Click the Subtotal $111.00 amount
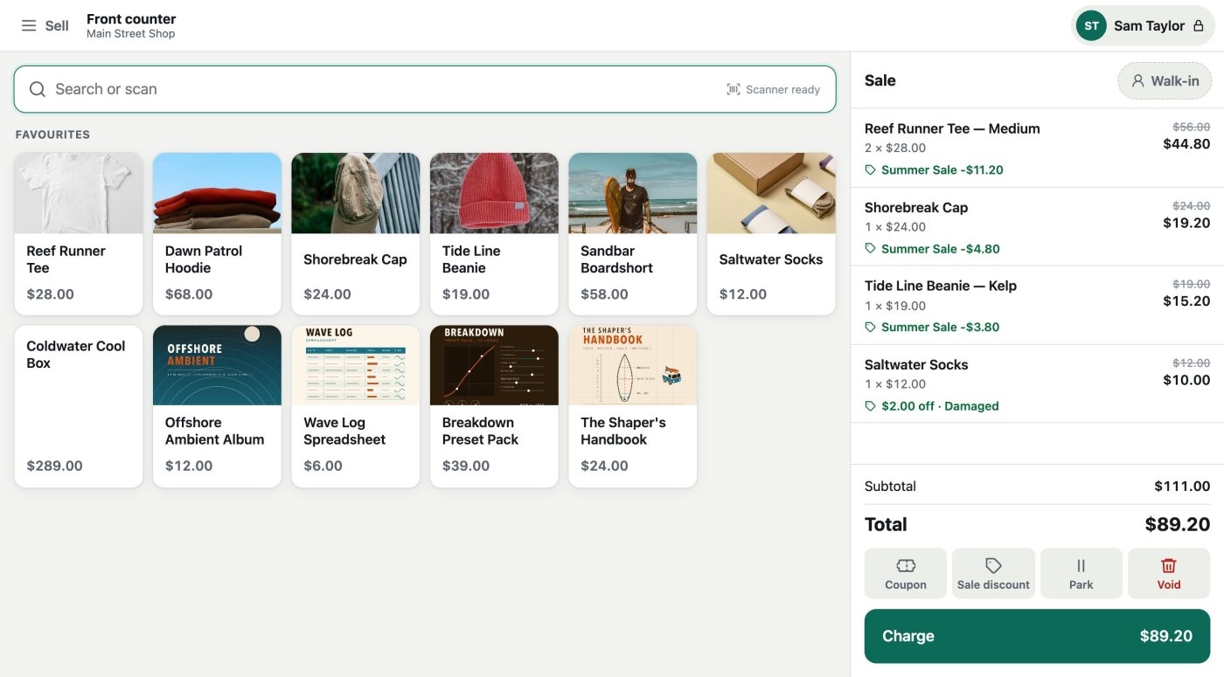The width and height of the screenshot is (1224, 677). (1182, 487)
